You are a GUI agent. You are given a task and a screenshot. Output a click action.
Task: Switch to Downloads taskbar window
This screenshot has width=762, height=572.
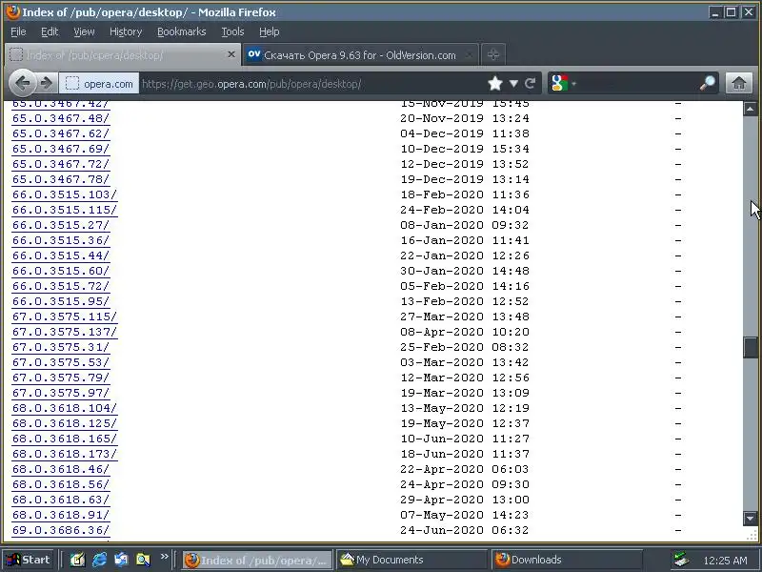(567, 560)
